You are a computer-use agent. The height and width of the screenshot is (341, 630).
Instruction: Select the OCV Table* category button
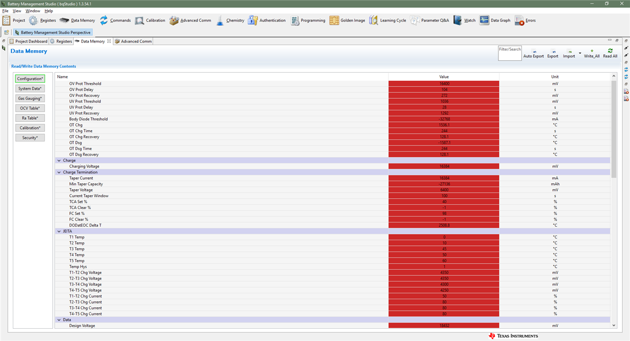click(x=30, y=108)
